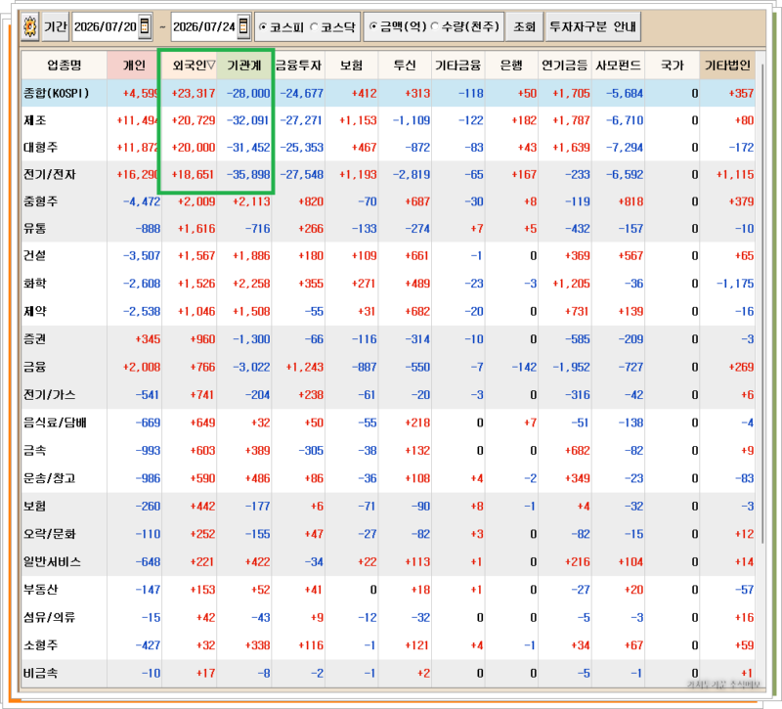
Task: Open the calendar picker for start date 2026/07/20
Action: (x=145, y=26)
